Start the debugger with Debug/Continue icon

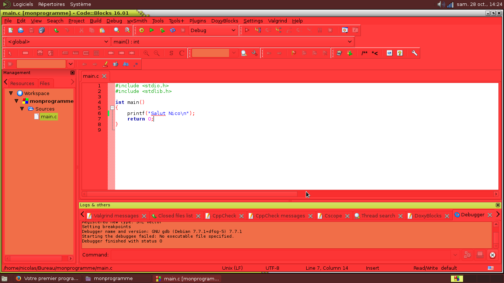coord(247,30)
